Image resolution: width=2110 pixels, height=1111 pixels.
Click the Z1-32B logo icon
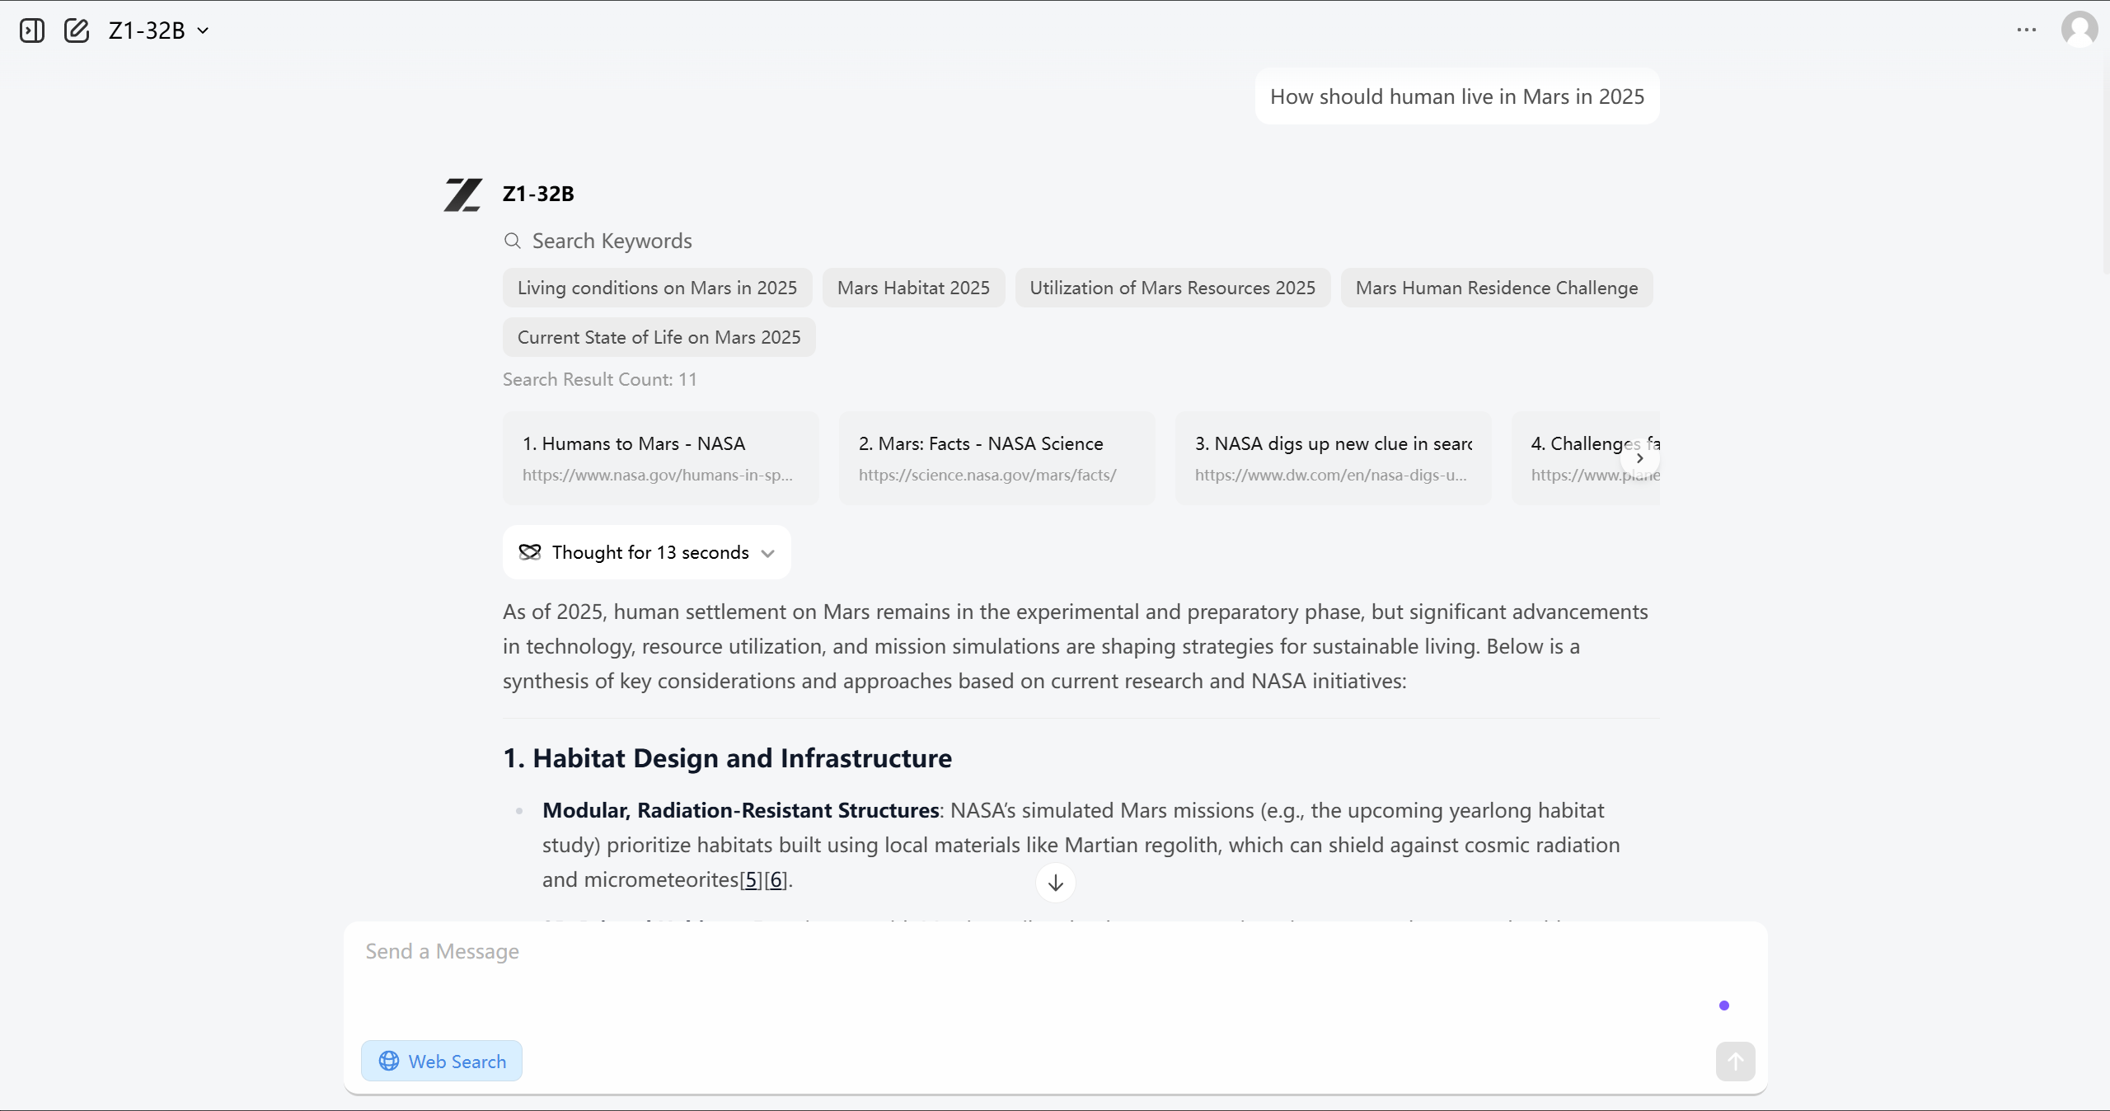(x=462, y=195)
